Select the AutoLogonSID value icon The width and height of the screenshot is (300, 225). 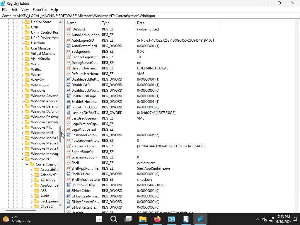pyautogui.click(x=69, y=40)
